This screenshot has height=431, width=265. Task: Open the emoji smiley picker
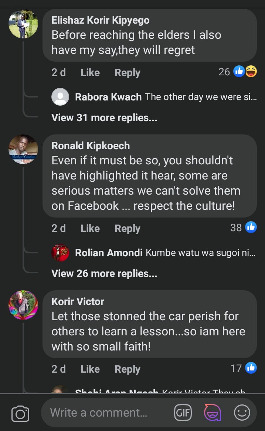pyautogui.click(x=242, y=413)
